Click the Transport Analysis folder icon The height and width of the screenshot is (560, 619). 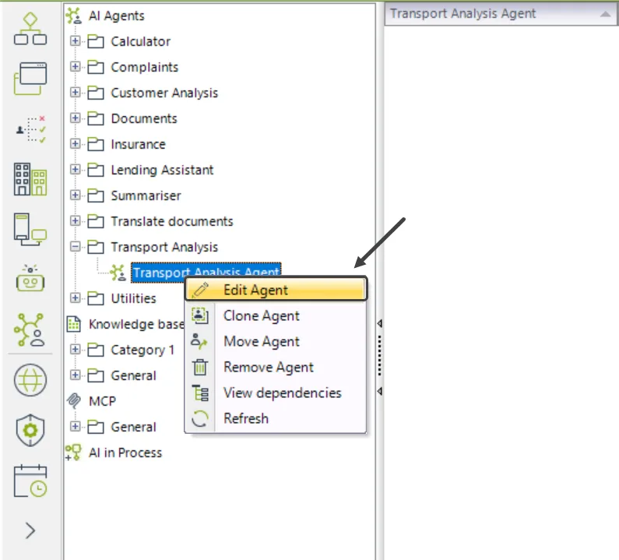tap(96, 247)
